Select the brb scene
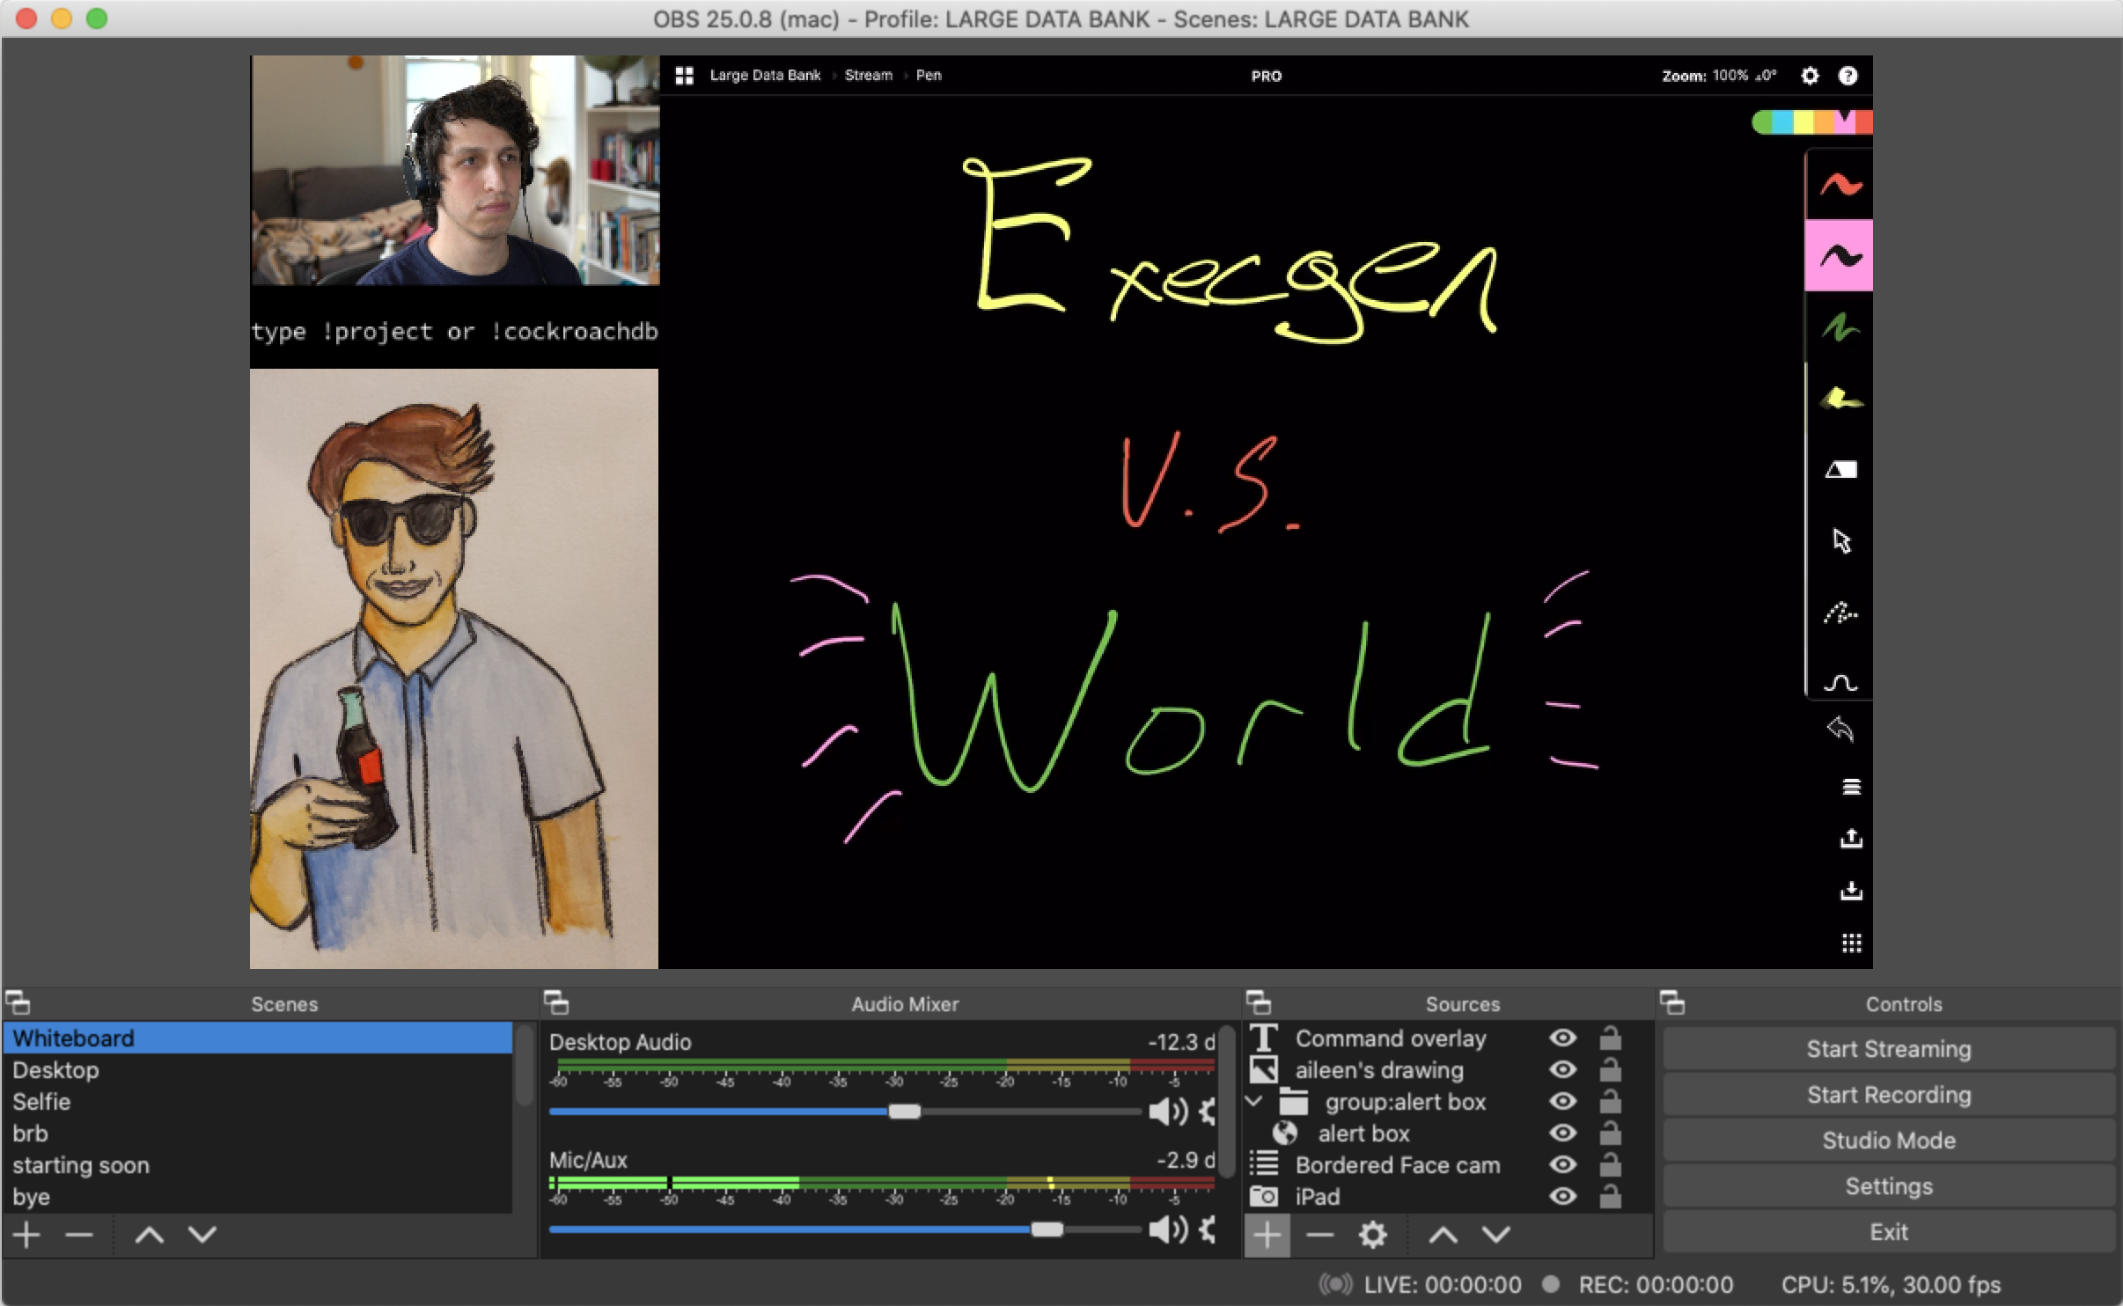 [258, 1134]
